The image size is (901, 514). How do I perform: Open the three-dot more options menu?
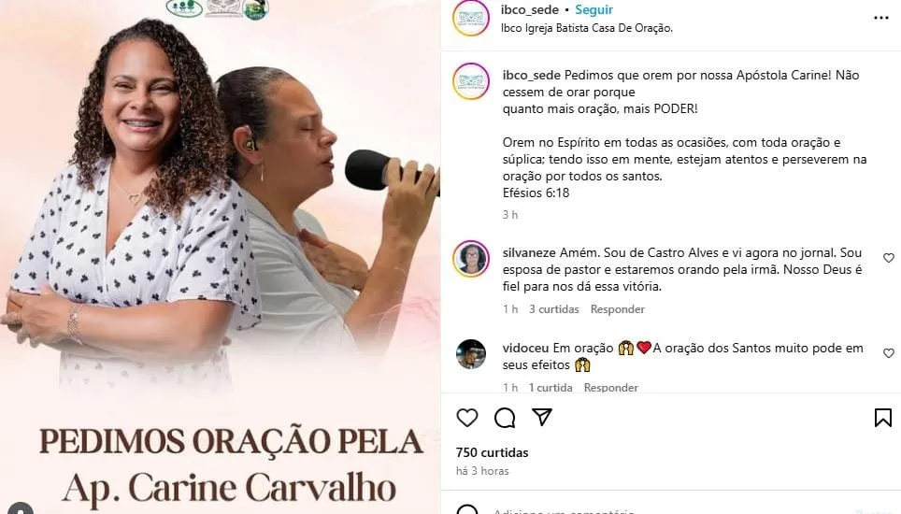tap(880, 19)
